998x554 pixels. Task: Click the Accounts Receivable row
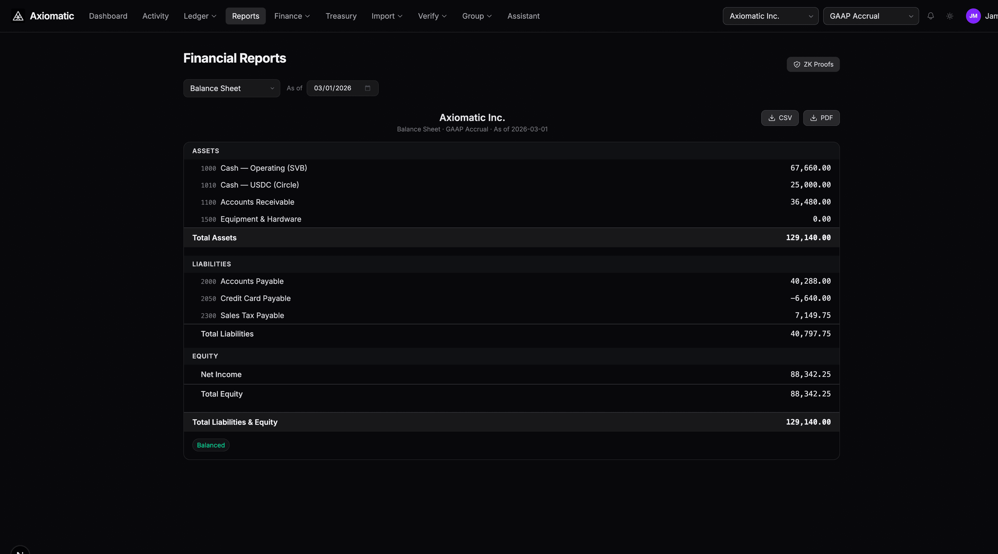(x=257, y=202)
